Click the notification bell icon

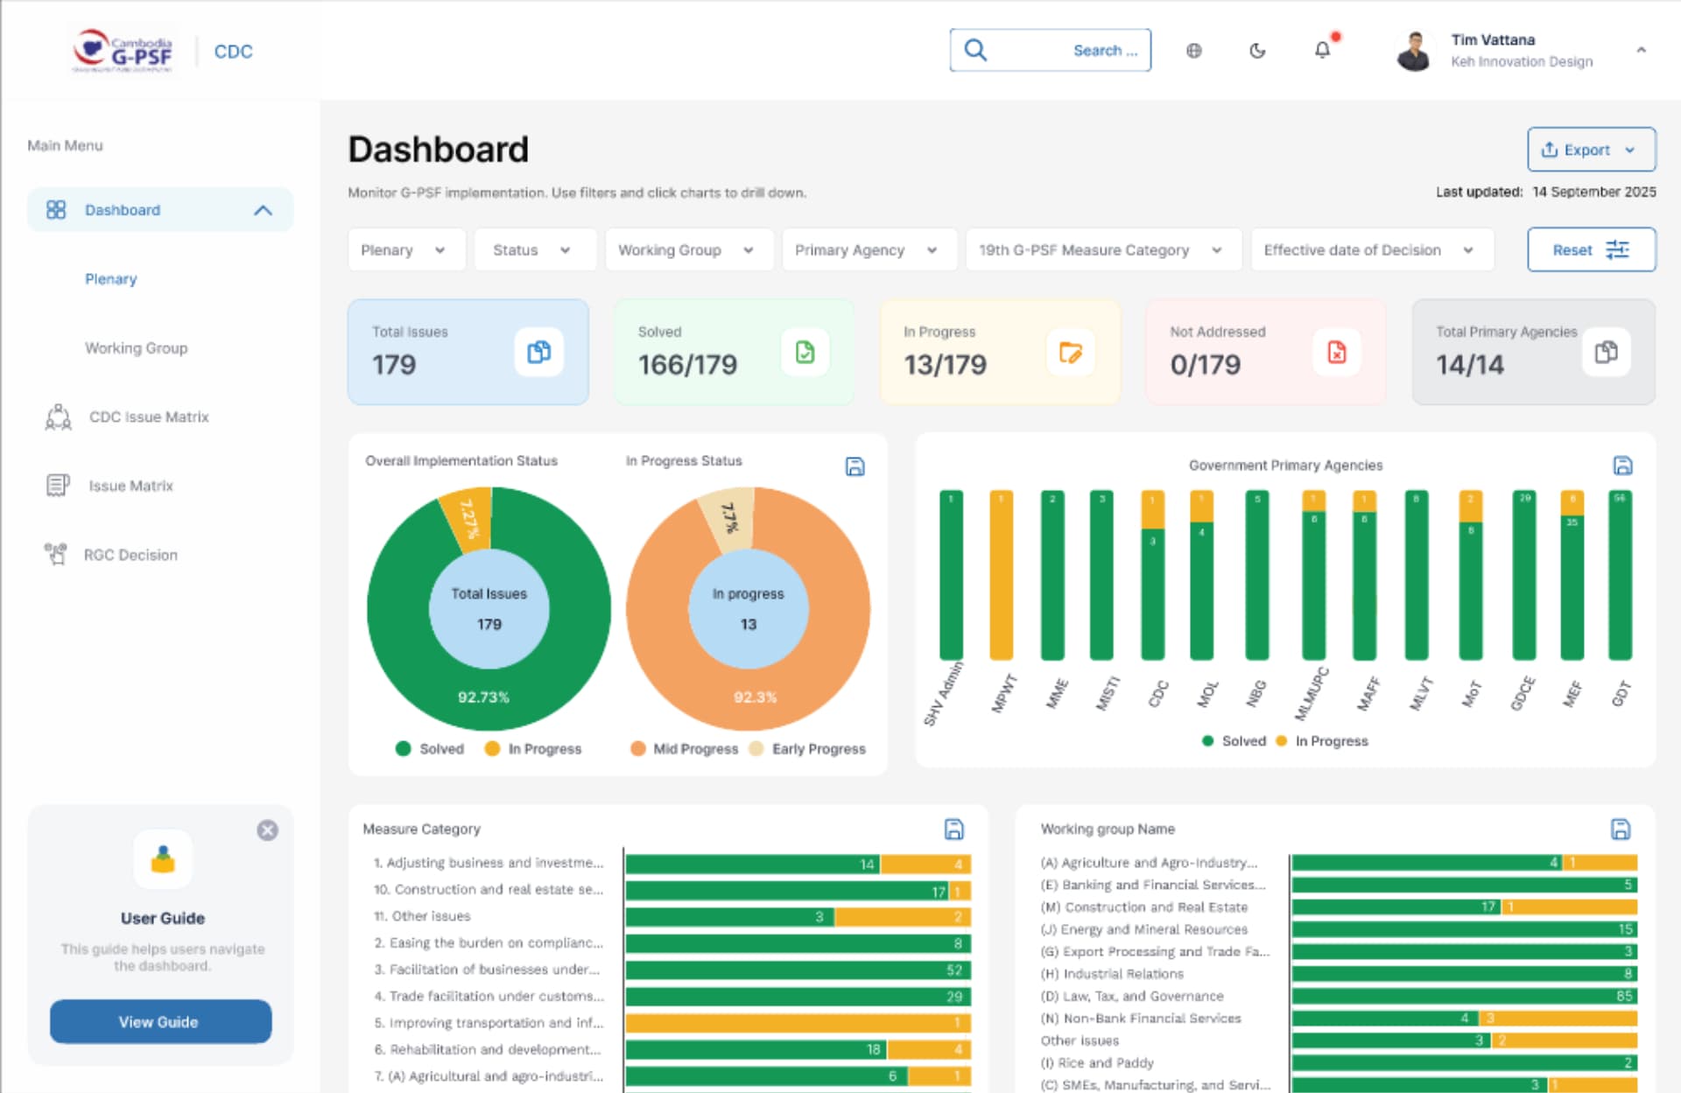[1322, 51]
